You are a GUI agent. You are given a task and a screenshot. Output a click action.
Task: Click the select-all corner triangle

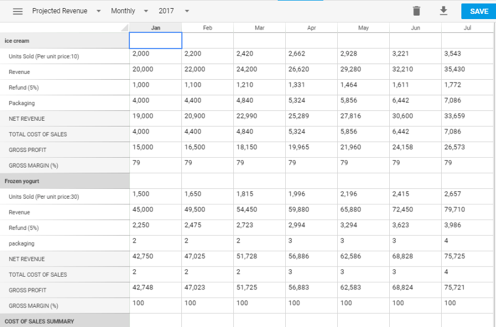[x=125, y=28]
